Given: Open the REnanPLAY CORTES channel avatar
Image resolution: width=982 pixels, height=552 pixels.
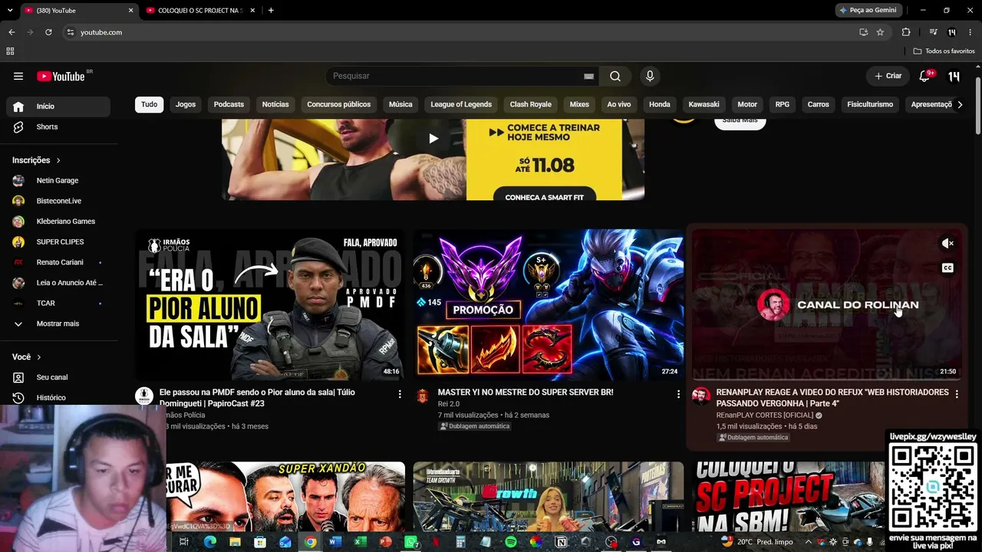Looking at the screenshot, I should (701, 396).
